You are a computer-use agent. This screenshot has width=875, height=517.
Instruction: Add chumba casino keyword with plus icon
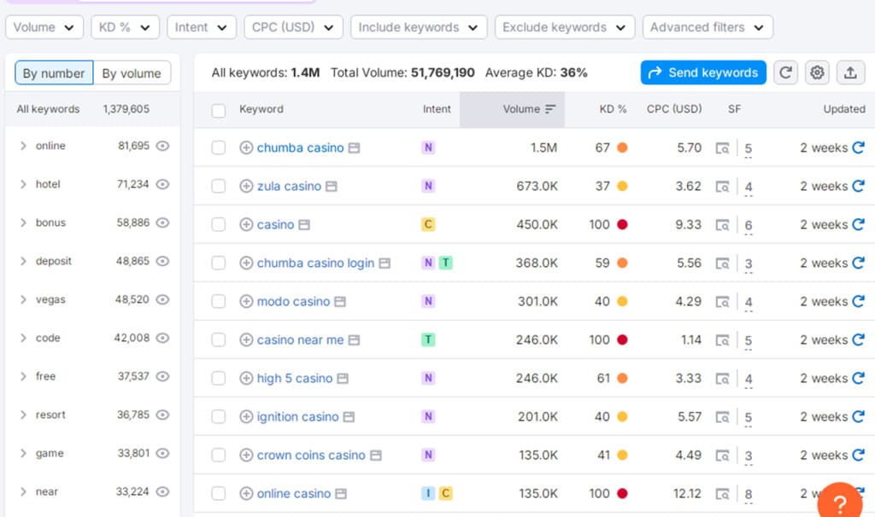tap(246, 148)
